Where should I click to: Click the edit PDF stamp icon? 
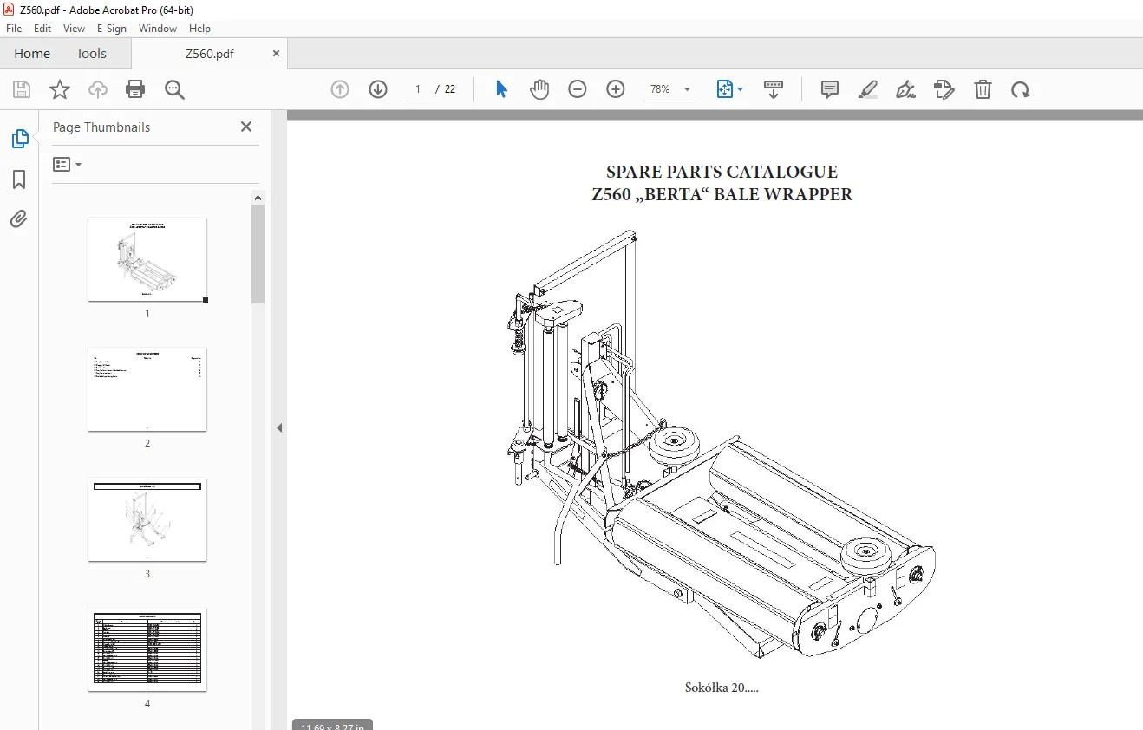pyautogui.click(x=944, y=89)
